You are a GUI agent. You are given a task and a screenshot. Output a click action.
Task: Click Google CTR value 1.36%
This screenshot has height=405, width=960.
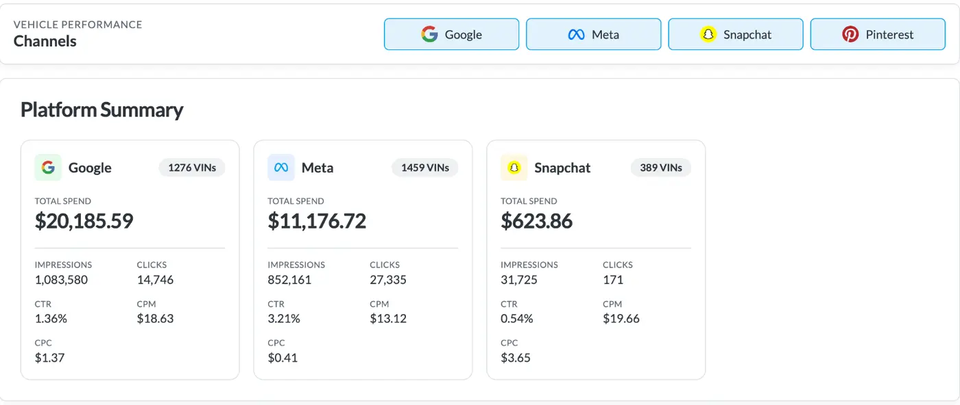[x=51, y=319]
